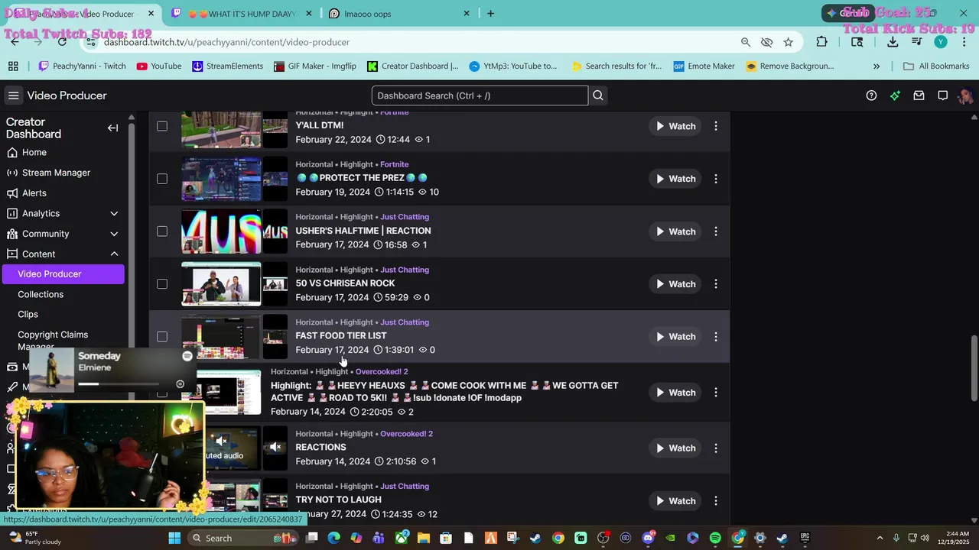Open the Just Chatting link on 50 VS CHRISEAN ROCK

405,270
